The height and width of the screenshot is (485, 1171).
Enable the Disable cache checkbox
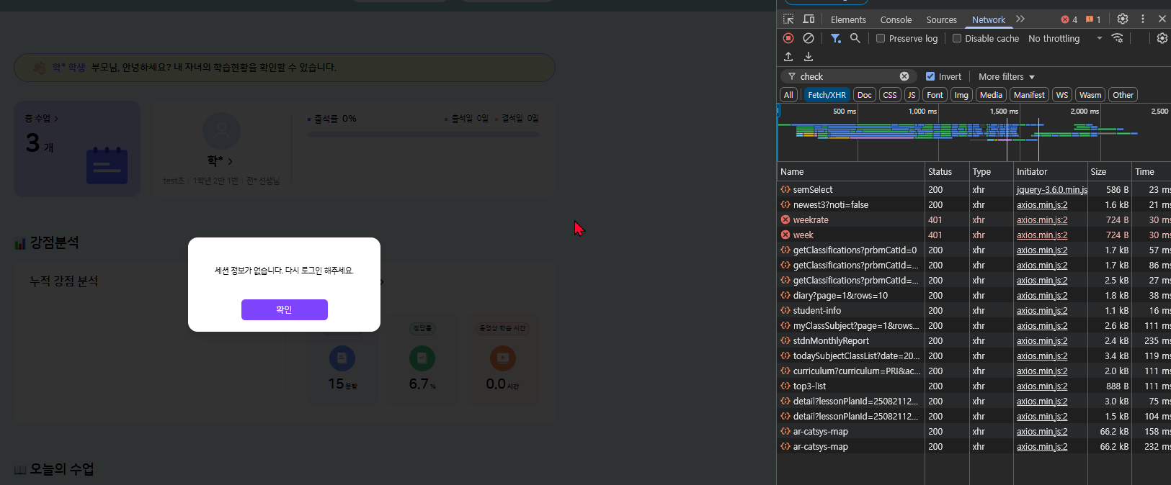point(957,38)
